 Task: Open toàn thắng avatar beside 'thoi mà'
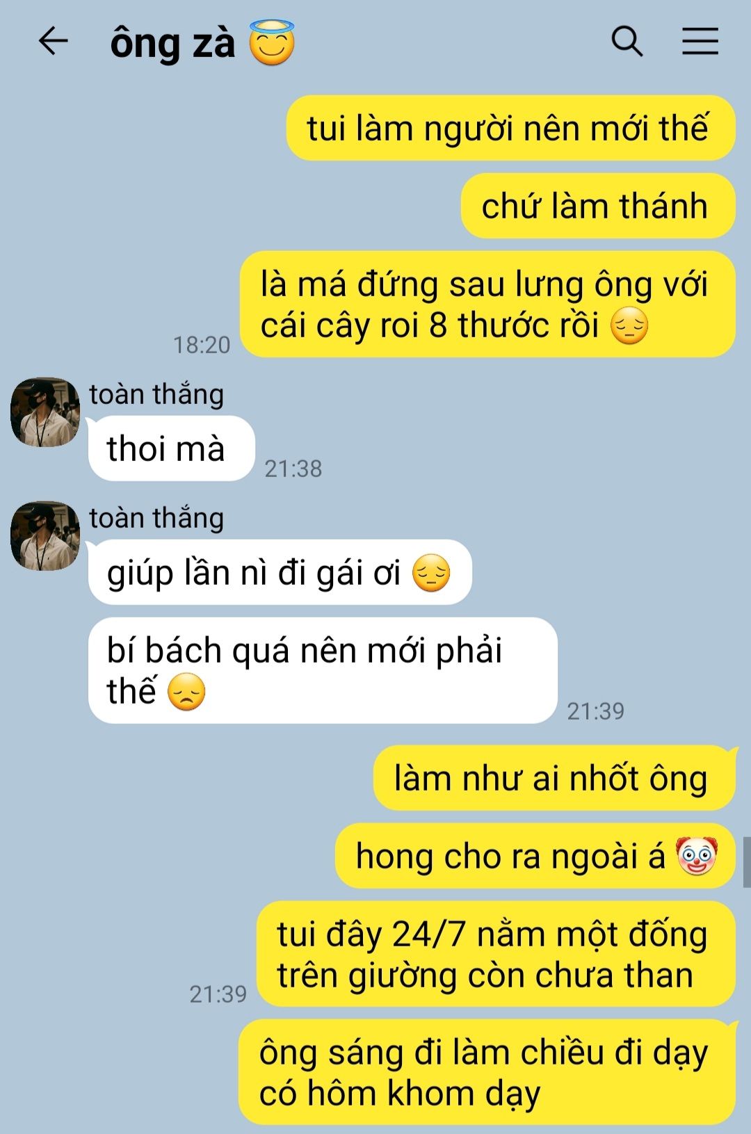coord(45,412)
